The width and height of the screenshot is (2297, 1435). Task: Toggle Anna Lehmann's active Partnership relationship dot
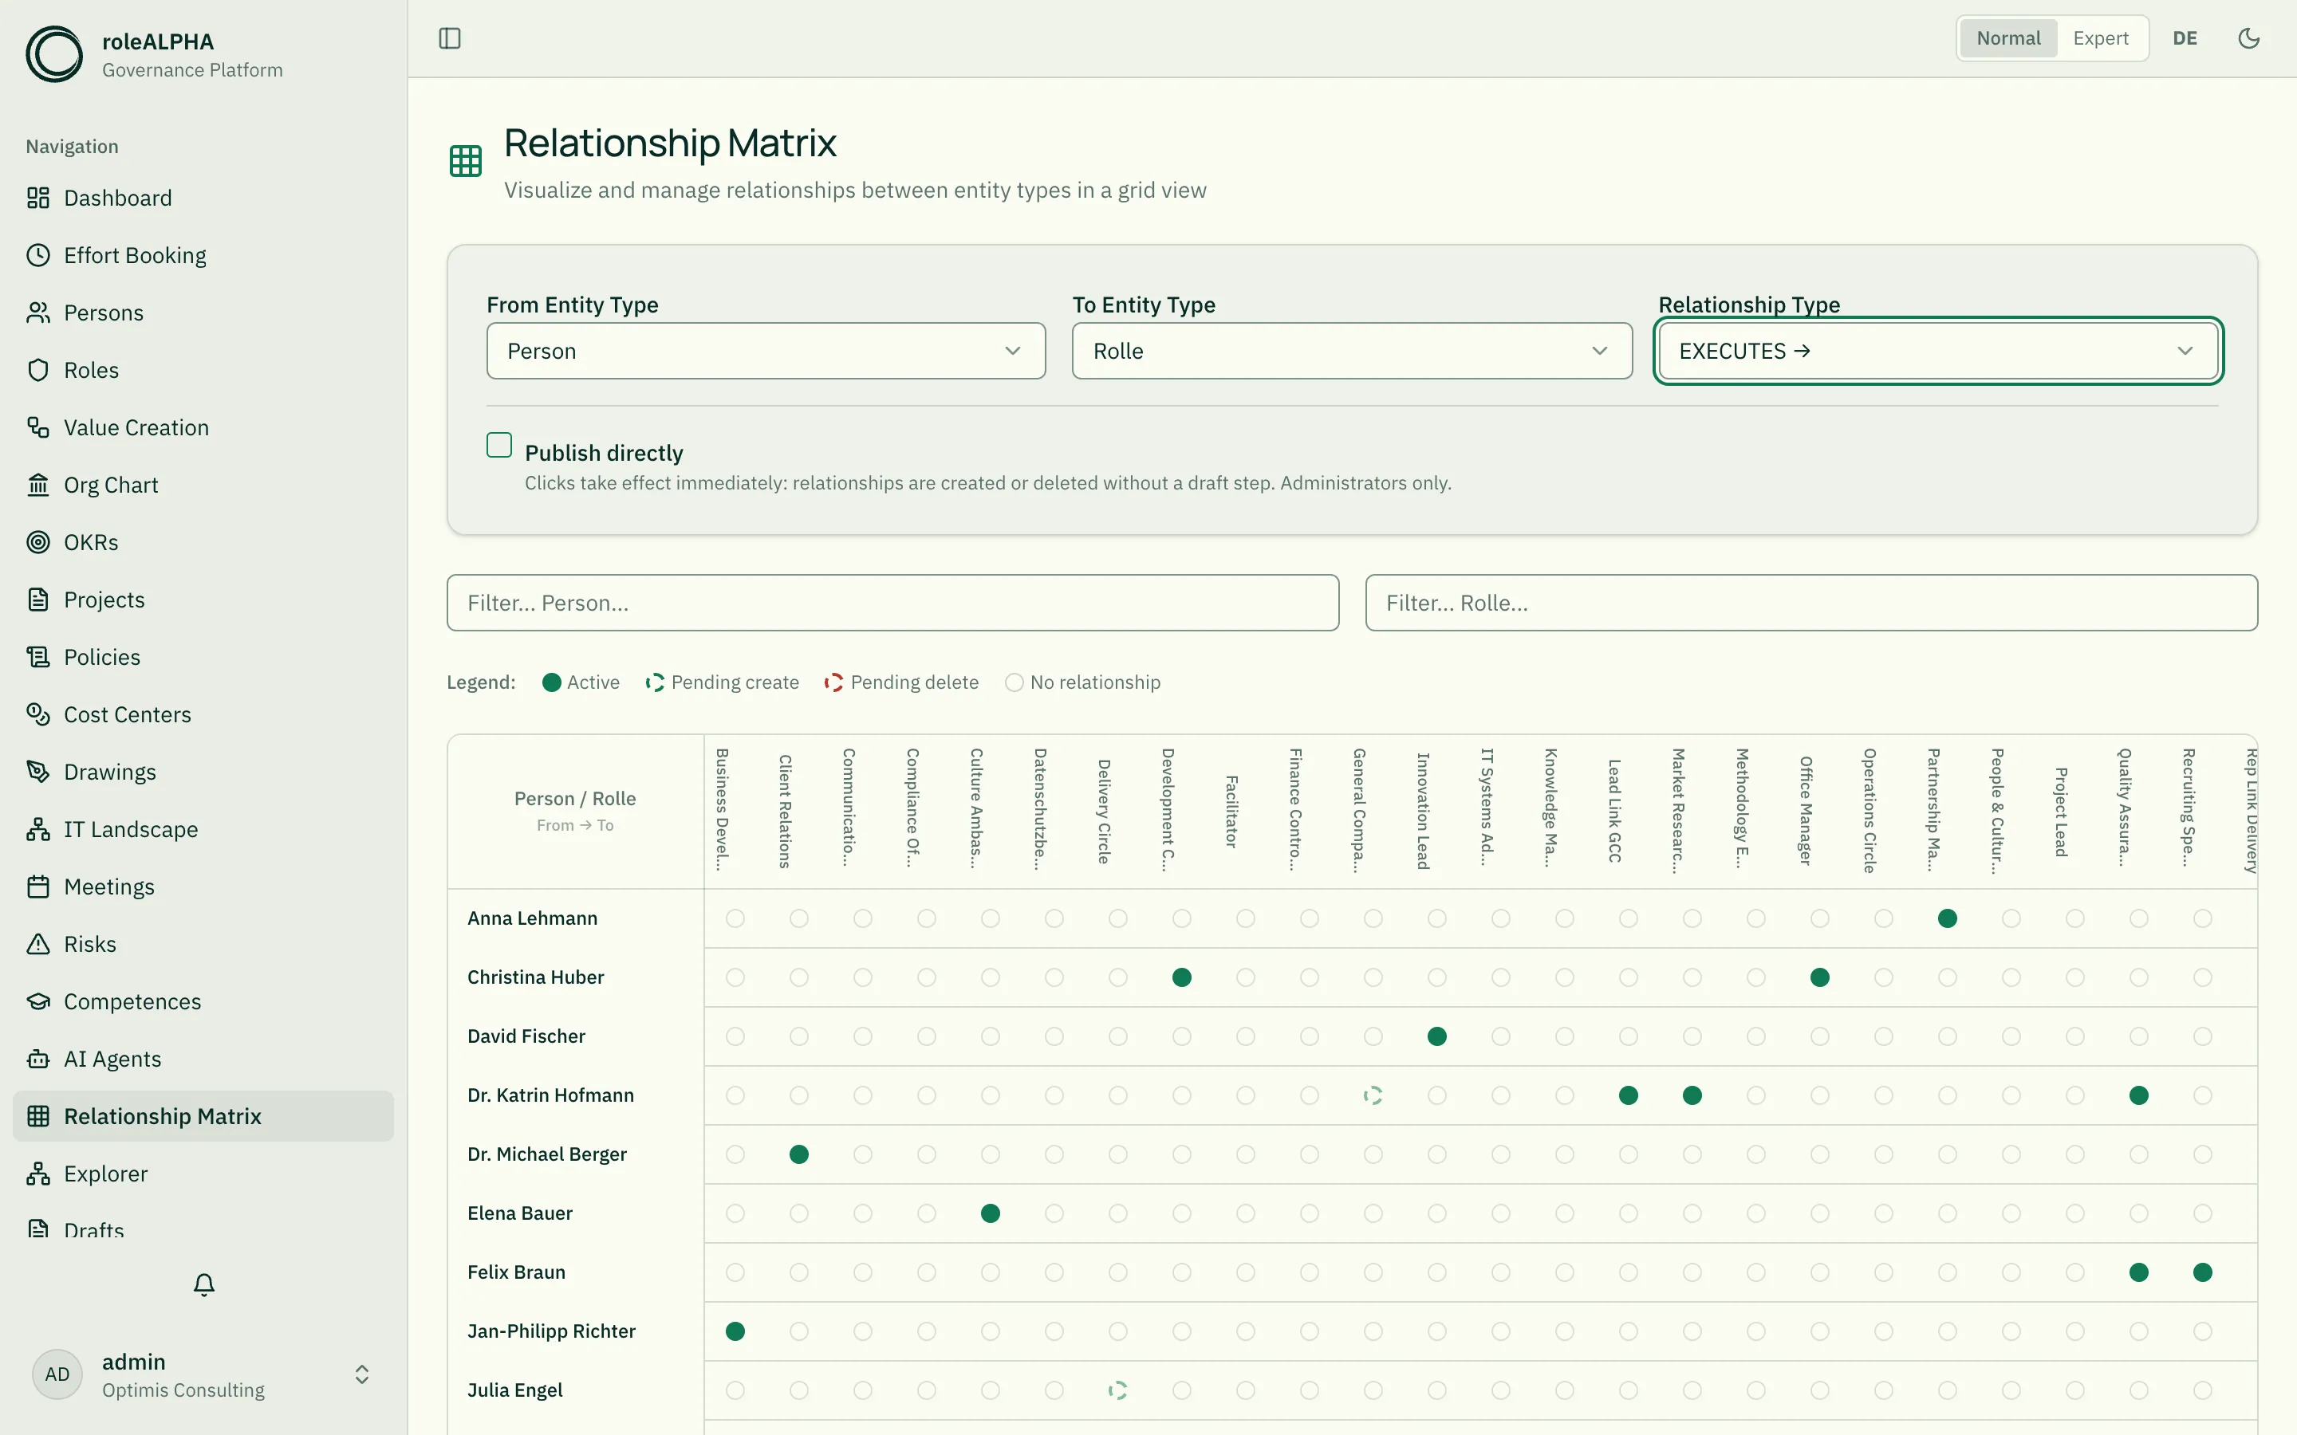tap(1948, 918)
